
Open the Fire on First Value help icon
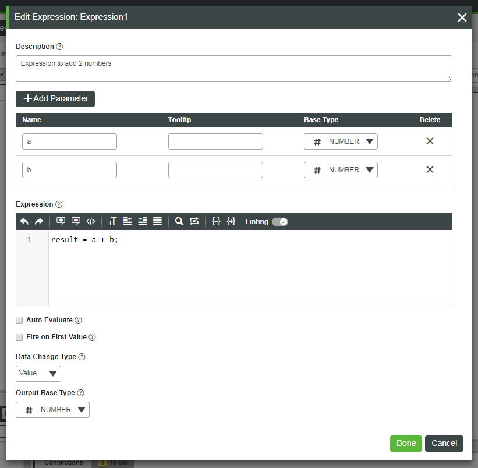click(x=92, y=337)
